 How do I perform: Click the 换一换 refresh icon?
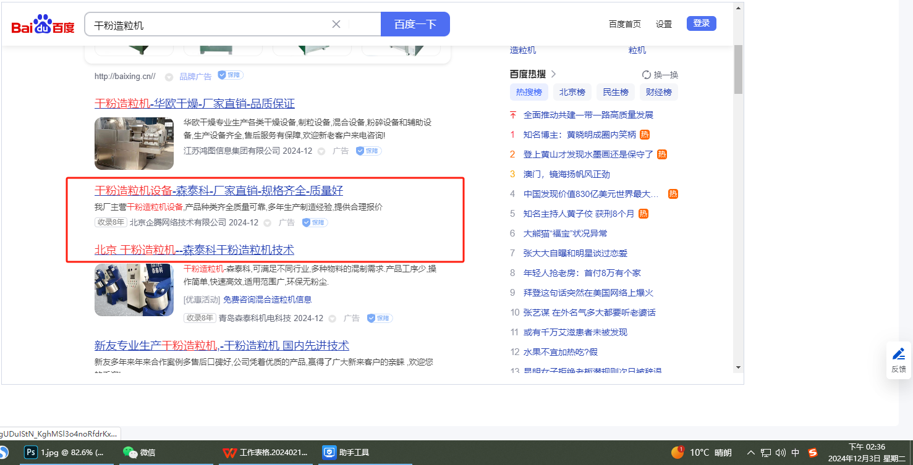647,75
